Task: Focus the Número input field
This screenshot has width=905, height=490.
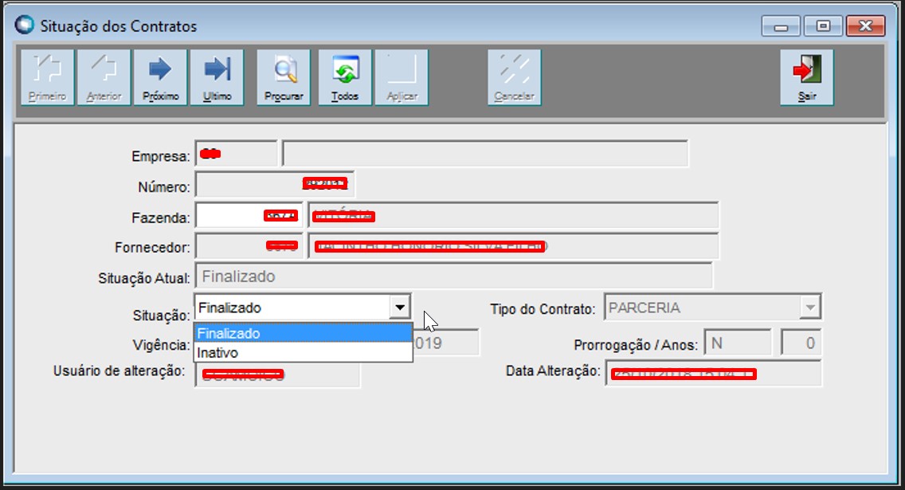Action: 275,185
